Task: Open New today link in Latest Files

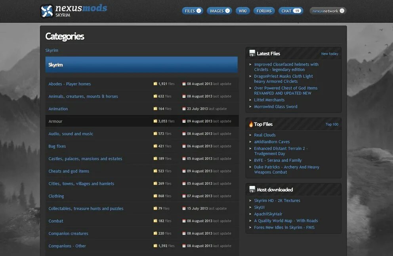Action: [x=330, y=54]
